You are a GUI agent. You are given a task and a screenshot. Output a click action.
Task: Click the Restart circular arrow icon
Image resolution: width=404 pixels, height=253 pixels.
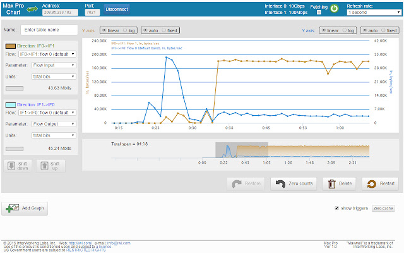click(x=372, y=184)
